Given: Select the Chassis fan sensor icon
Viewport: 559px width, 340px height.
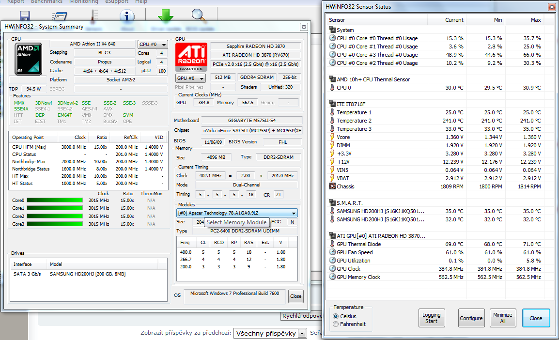Looking at the screenshot, I should point(332,186).
